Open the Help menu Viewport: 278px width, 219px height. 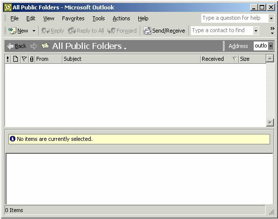coord(143,18)
